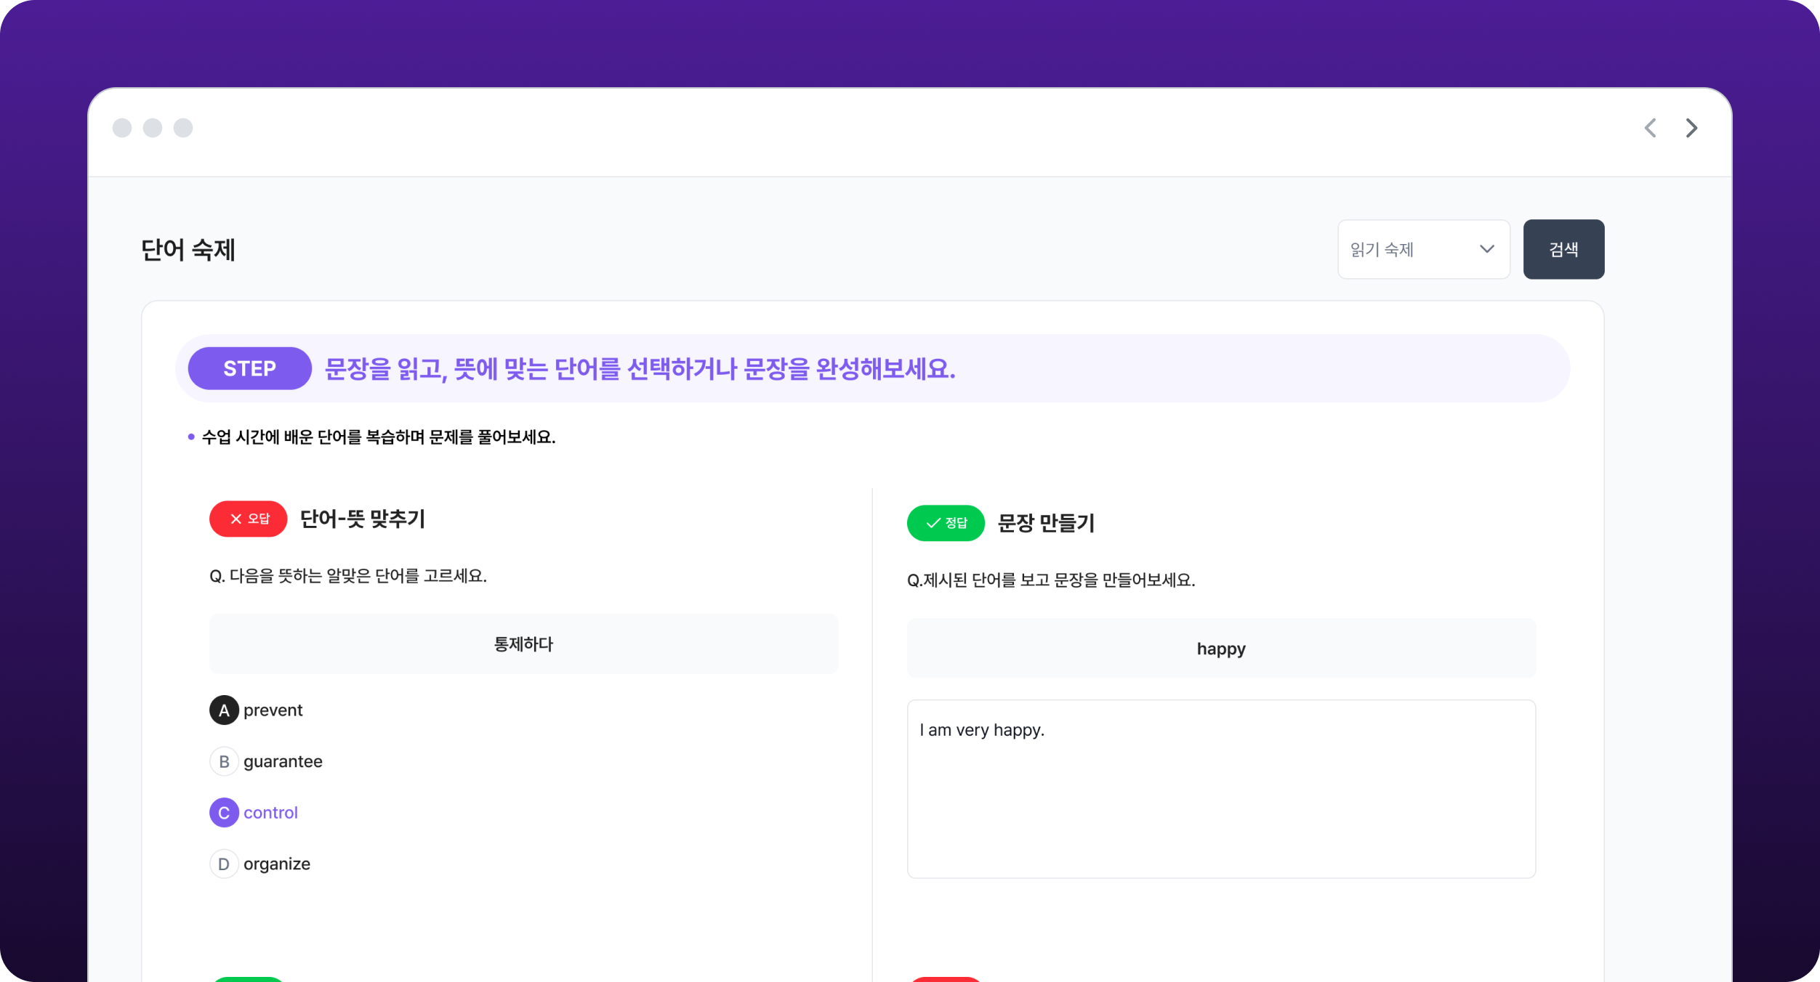Click the dropdown chevron arrow
Viewport: 1820px width, 982px height.
click(x=1486, y=249)
